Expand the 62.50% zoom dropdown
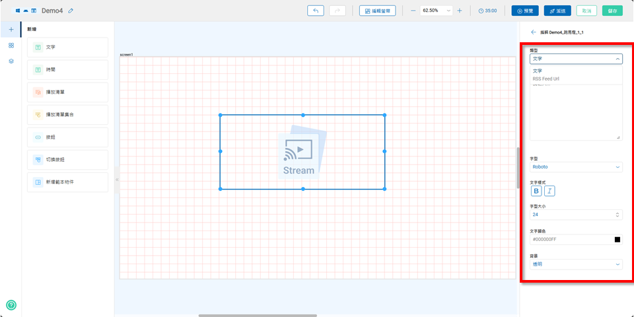The image size is (634, 317). 437,11
